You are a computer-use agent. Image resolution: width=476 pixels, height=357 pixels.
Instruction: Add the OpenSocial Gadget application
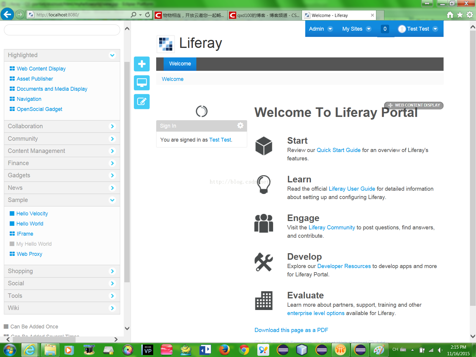pyautogui.click(x=39, y=109)
